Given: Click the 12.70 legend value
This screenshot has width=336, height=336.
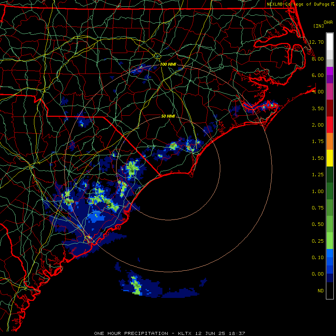Looking at the screenshot, I should click(x=316, y=42).
